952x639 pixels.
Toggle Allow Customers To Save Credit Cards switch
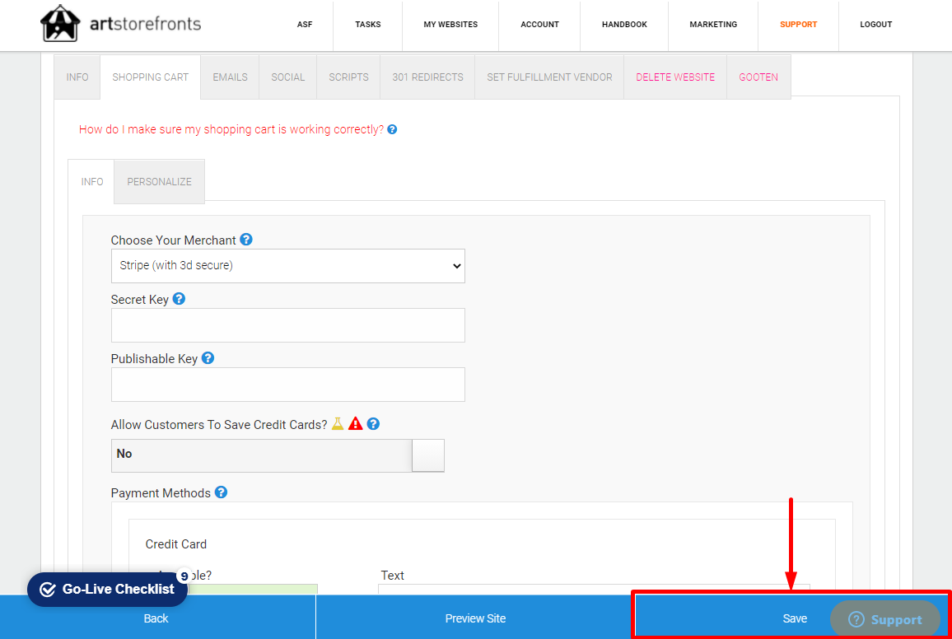pyautogui.click(x=278, y=455)
